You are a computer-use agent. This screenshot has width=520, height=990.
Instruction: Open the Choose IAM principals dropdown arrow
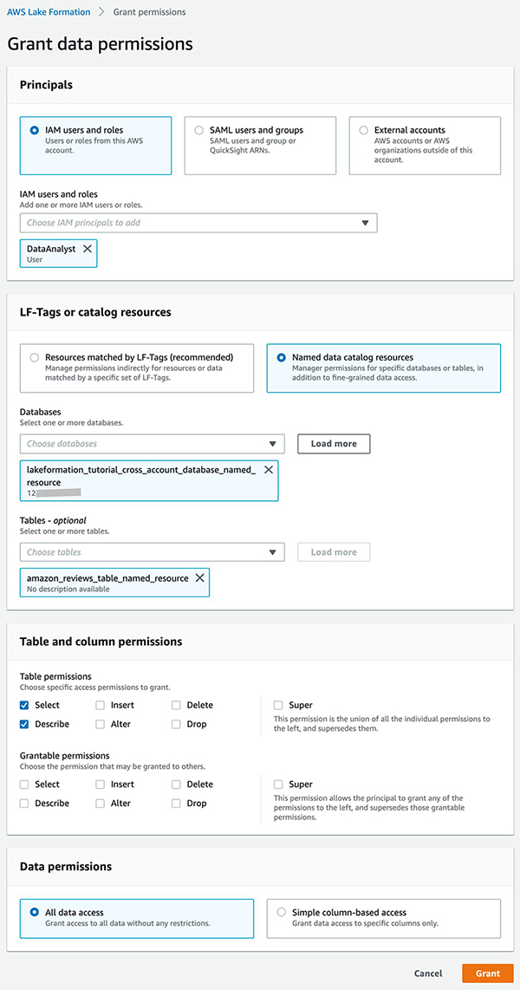coord(365,223)
